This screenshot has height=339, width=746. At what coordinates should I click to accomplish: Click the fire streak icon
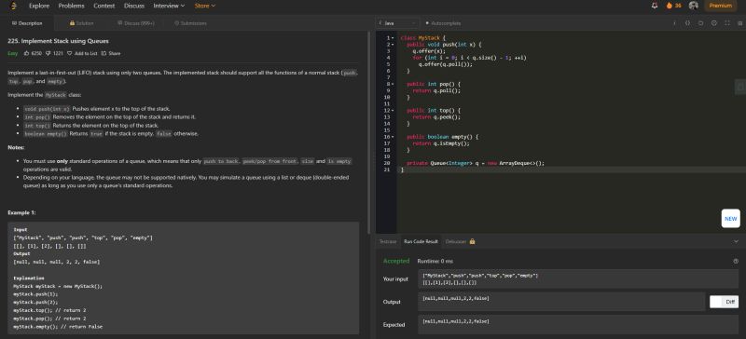click(x=670, y=6)
